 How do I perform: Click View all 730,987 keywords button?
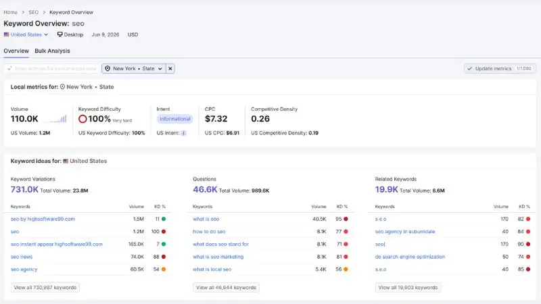45,288
